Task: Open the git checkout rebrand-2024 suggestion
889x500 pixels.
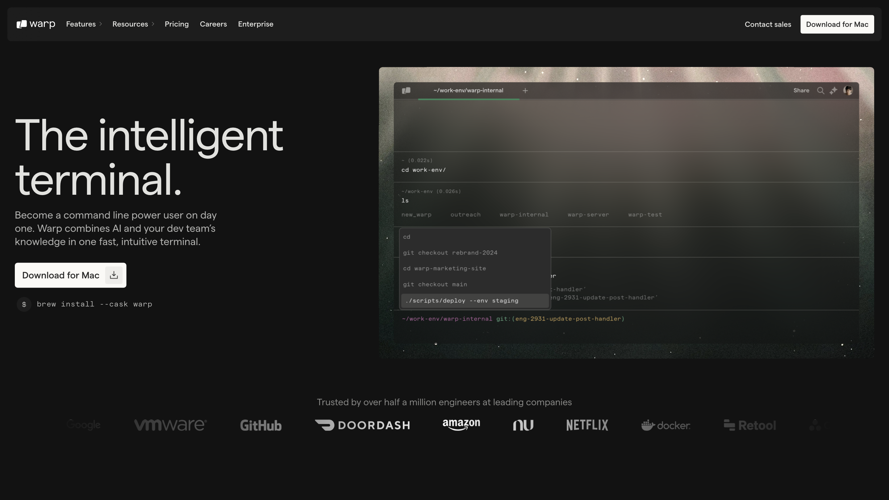Action: [x=450, y=252]
